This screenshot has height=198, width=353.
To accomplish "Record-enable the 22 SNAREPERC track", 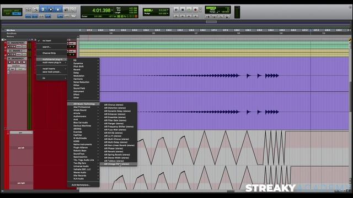I will tap(9, 47).
